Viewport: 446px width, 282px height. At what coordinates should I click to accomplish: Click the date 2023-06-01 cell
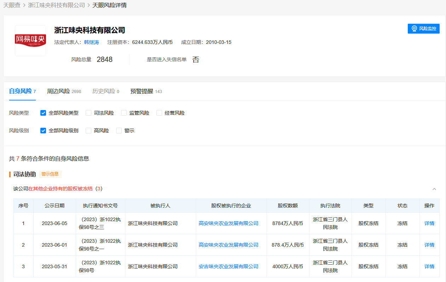(55, 245)
